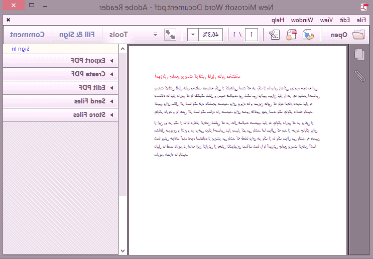This screenshot has height=259, width=373.
Task: Click the tools pane scroll down arrow
Action: coord(123,250)
